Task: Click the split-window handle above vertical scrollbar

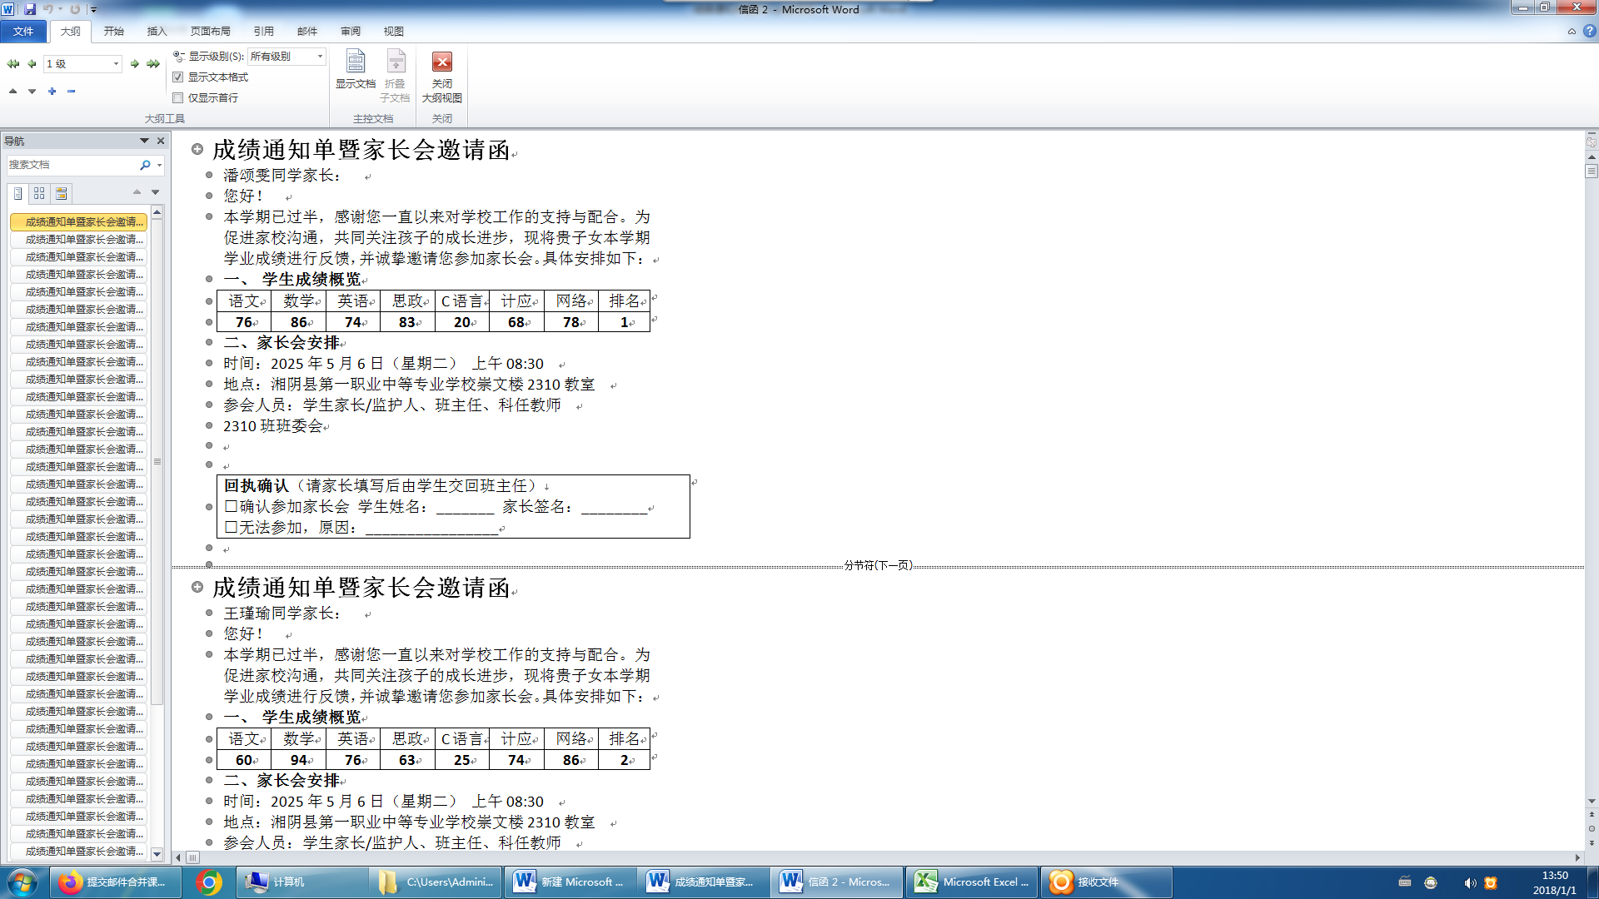Action: click(1592, 133)
